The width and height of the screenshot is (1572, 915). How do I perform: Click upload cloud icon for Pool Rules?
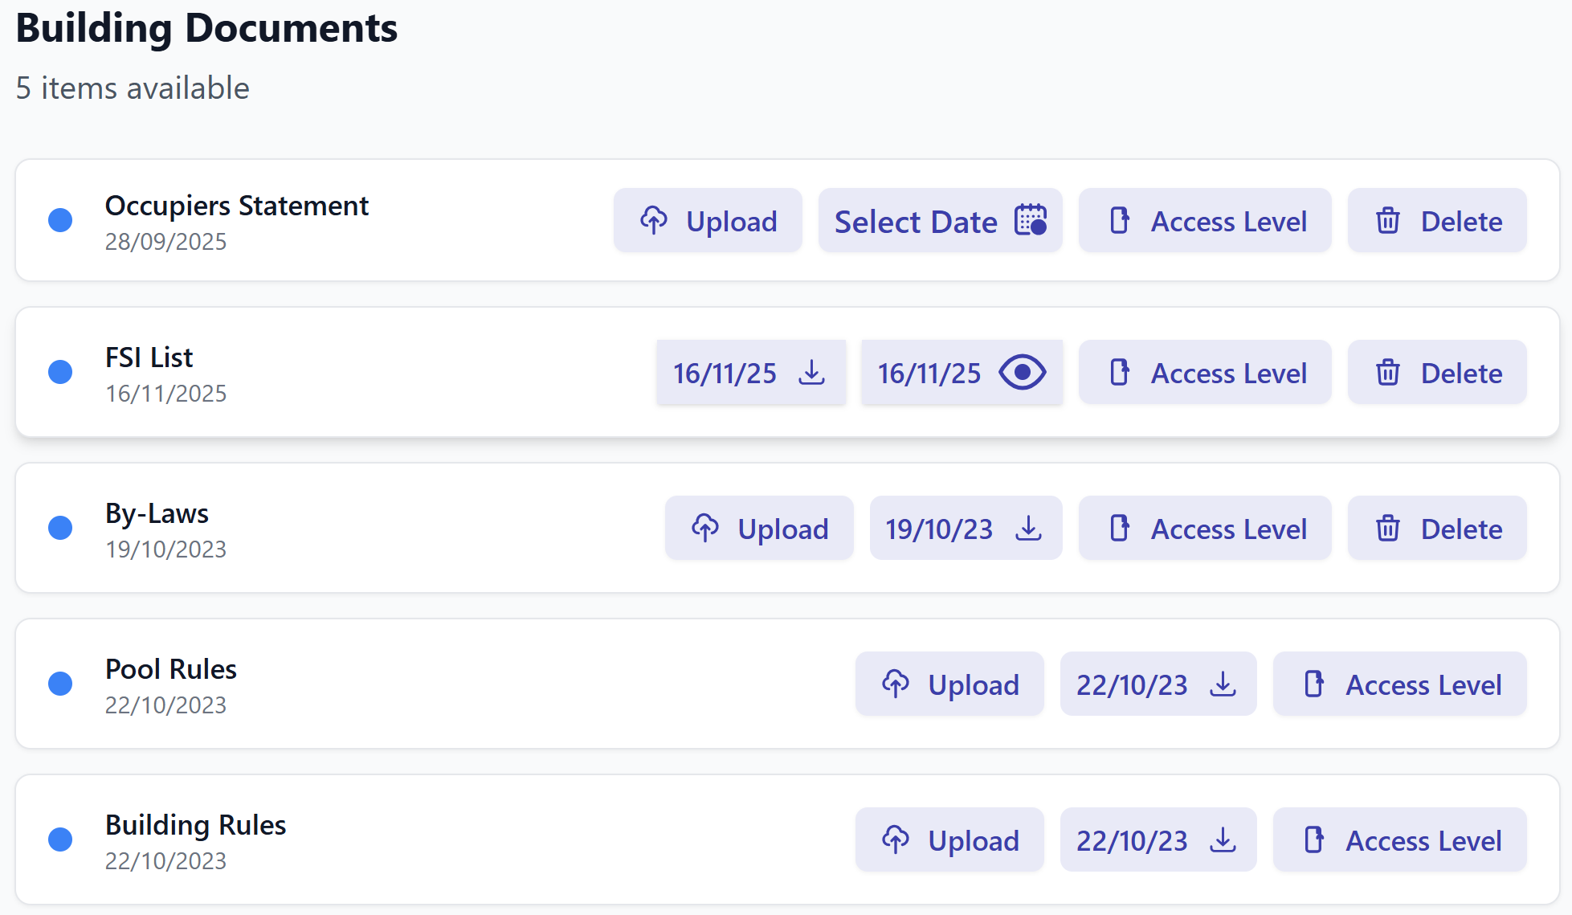(896, 684)
